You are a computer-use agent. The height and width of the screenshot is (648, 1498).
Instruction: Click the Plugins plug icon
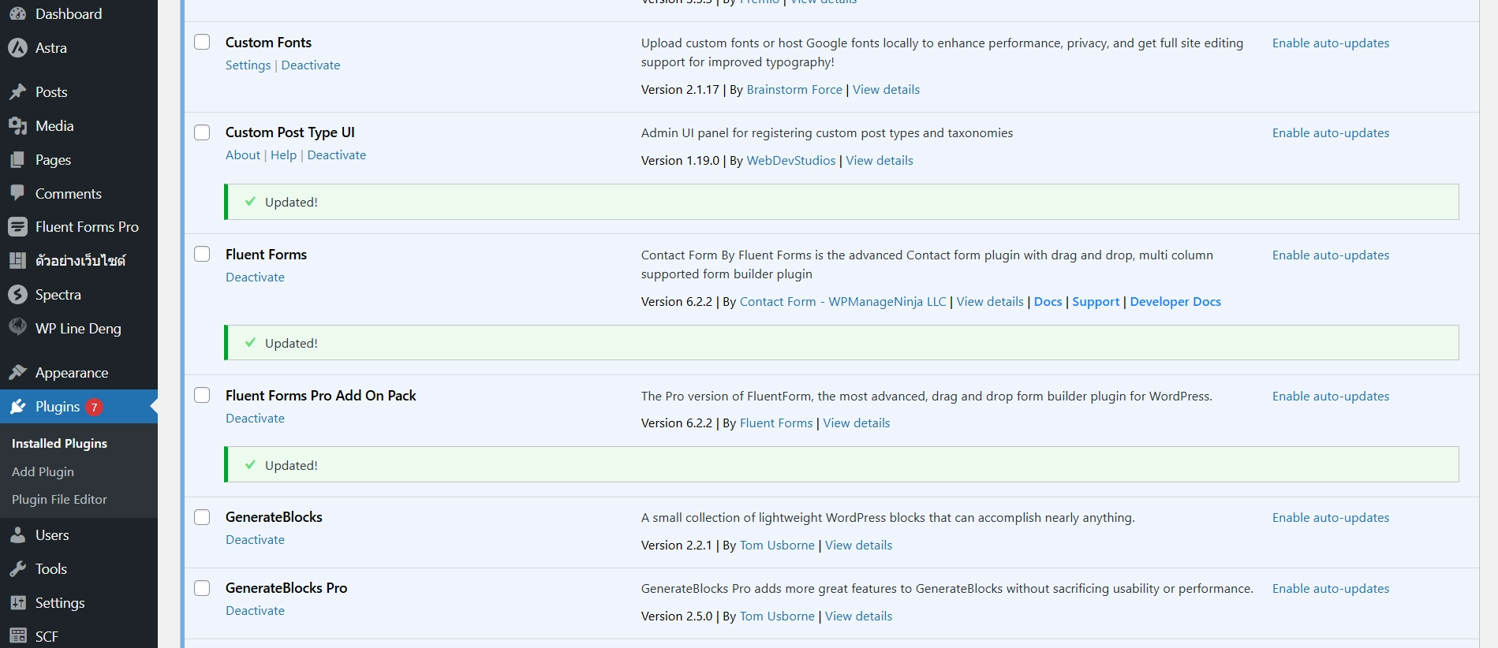pos(17,407)
